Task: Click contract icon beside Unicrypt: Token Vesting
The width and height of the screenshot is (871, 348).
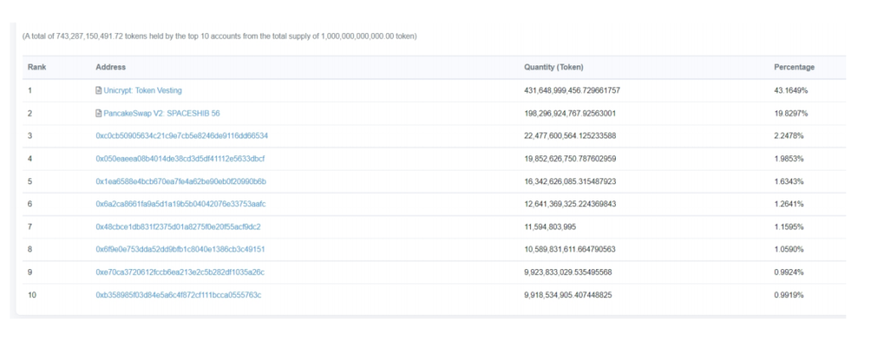Action: click(x=99, y=90)
